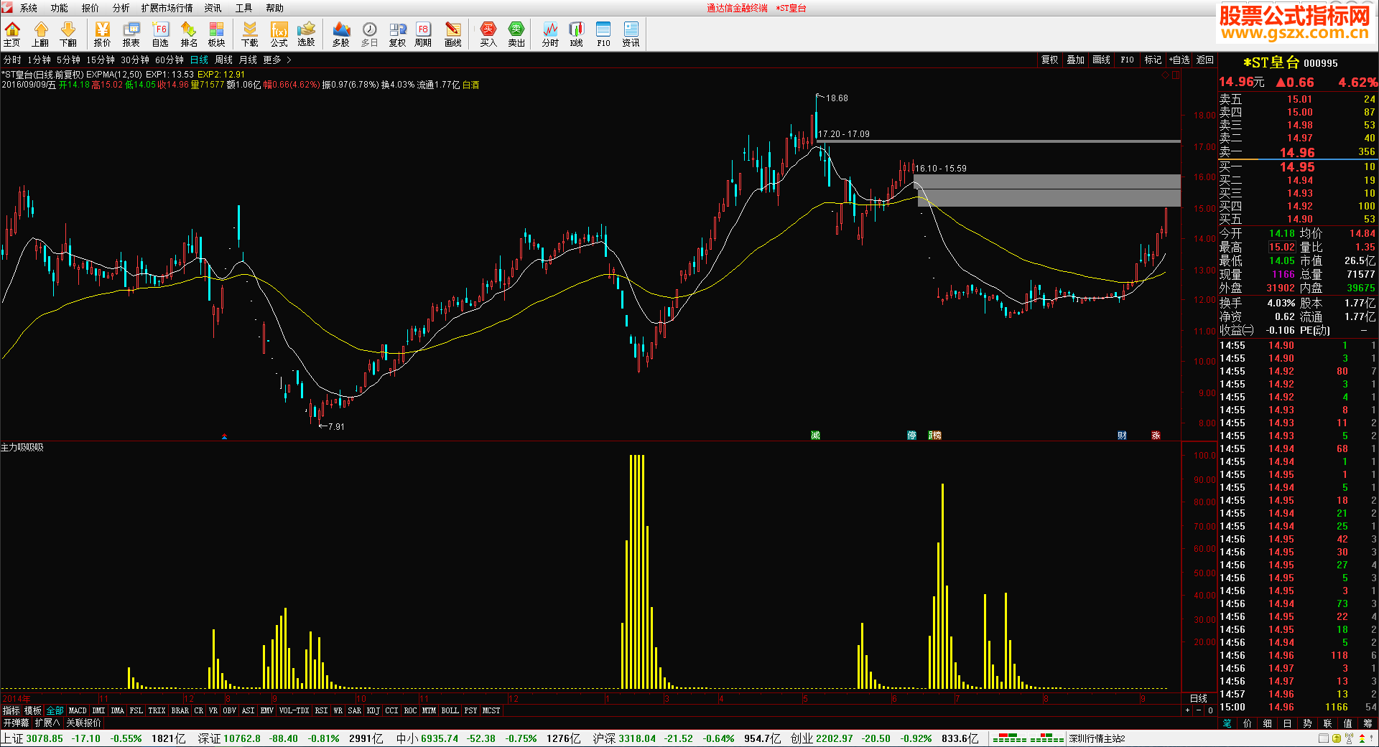Click the yellow upload coin status icon
The height and width of the screenshot is (747, 1379).
[1337, 738]
